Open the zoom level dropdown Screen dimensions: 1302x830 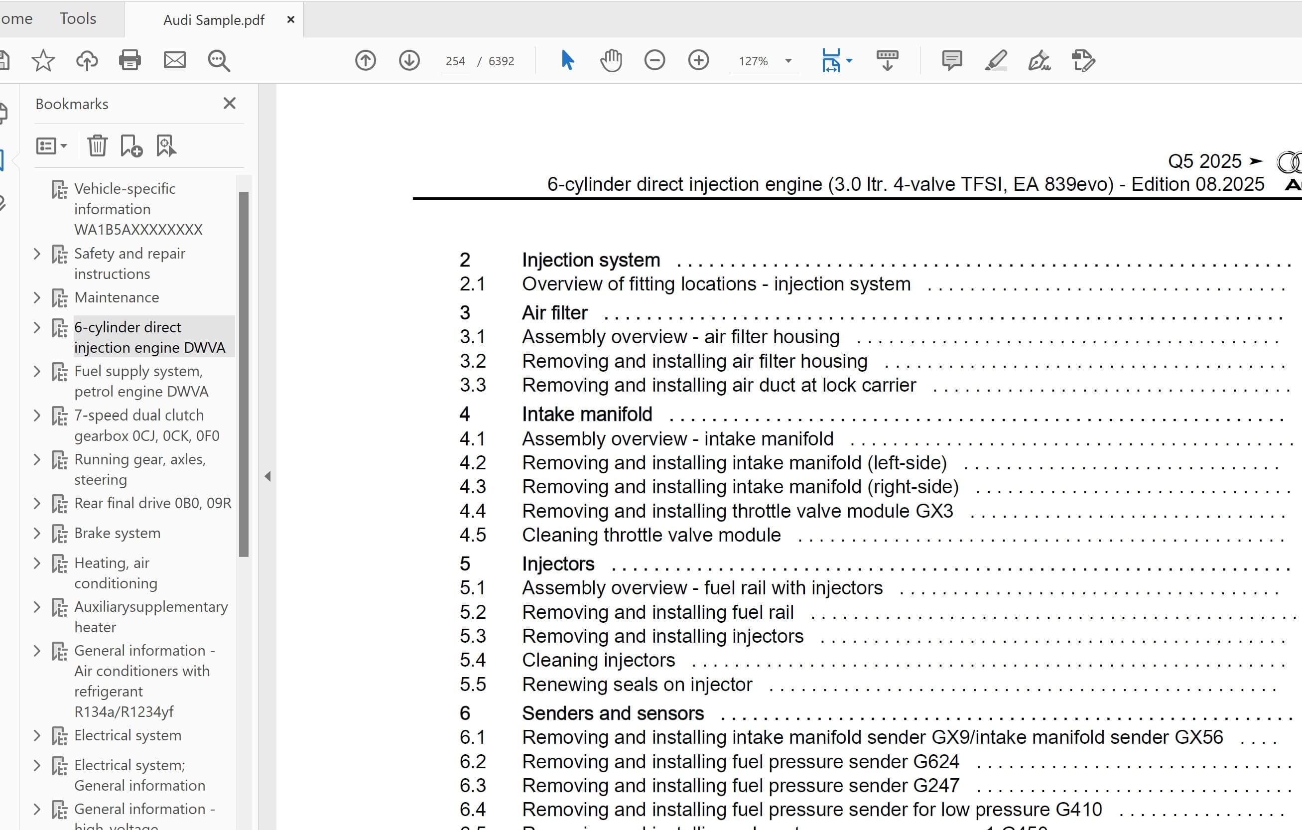(788, 61)
